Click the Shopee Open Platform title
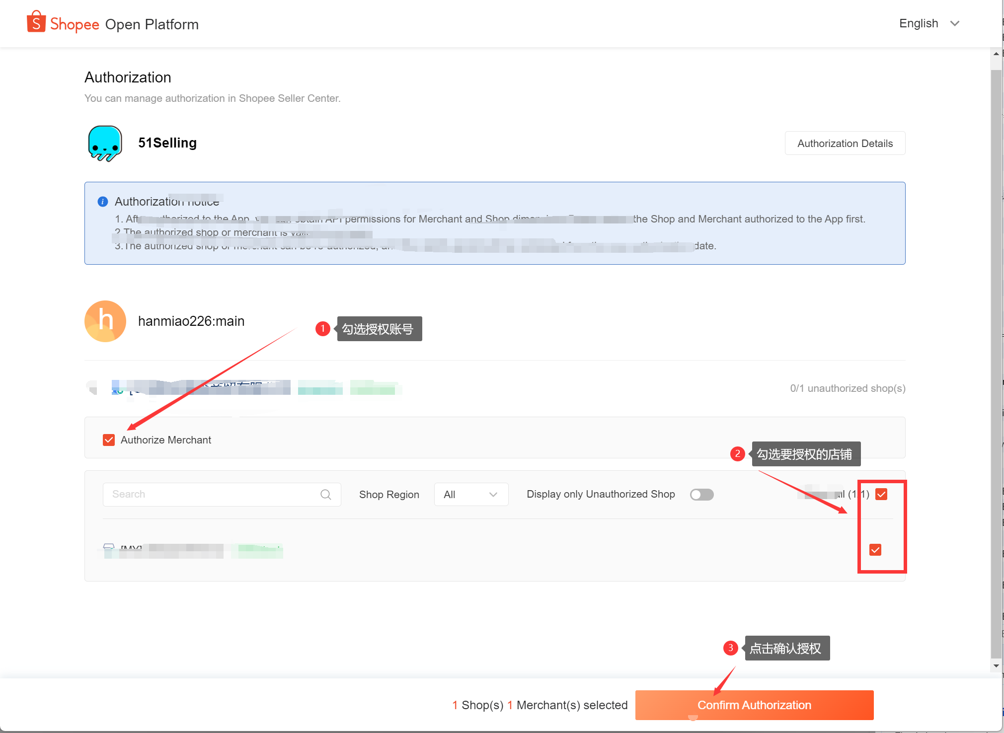This screenshot has width=1004, height=733. [124, 24]
